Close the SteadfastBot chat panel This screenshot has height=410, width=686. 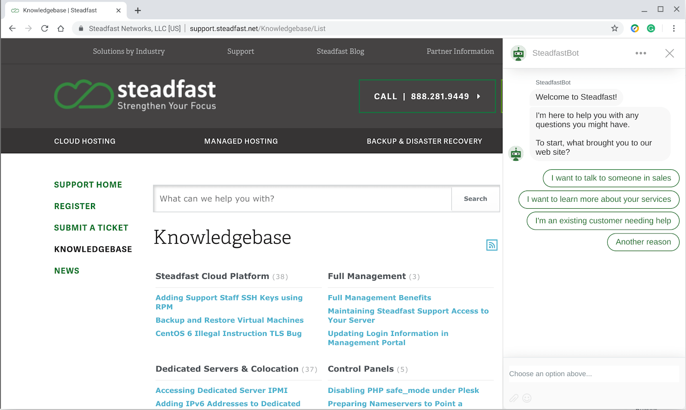point(669,53)
